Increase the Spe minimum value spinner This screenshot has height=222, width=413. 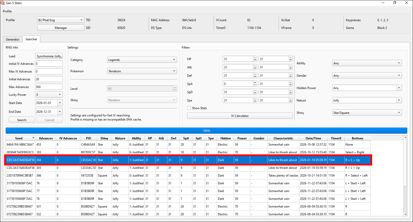pyautogui.click(x=255, y=99)
